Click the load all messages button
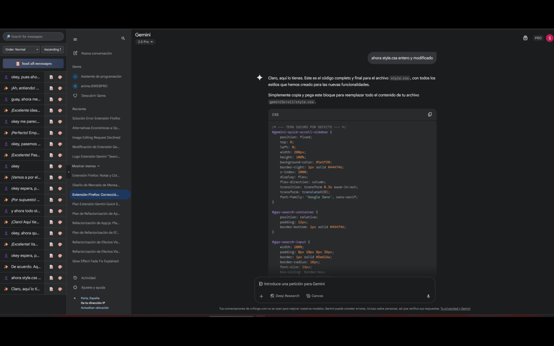This screenshot has height=346, width=554. pos(33,64)
